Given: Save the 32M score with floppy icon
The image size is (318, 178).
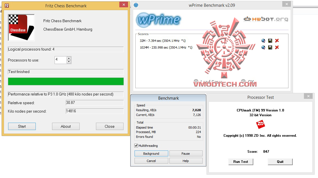Looking at the screenshot, I should click(x=270, y=41).
